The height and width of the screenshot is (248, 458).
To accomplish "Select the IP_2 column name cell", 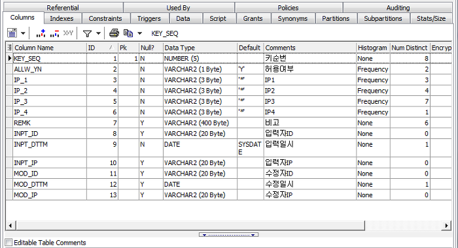I will (50, 91).
